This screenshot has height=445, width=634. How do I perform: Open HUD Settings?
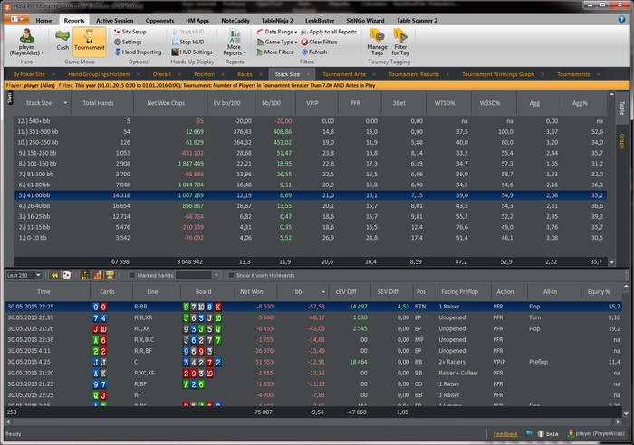click(x=192, y=52)
